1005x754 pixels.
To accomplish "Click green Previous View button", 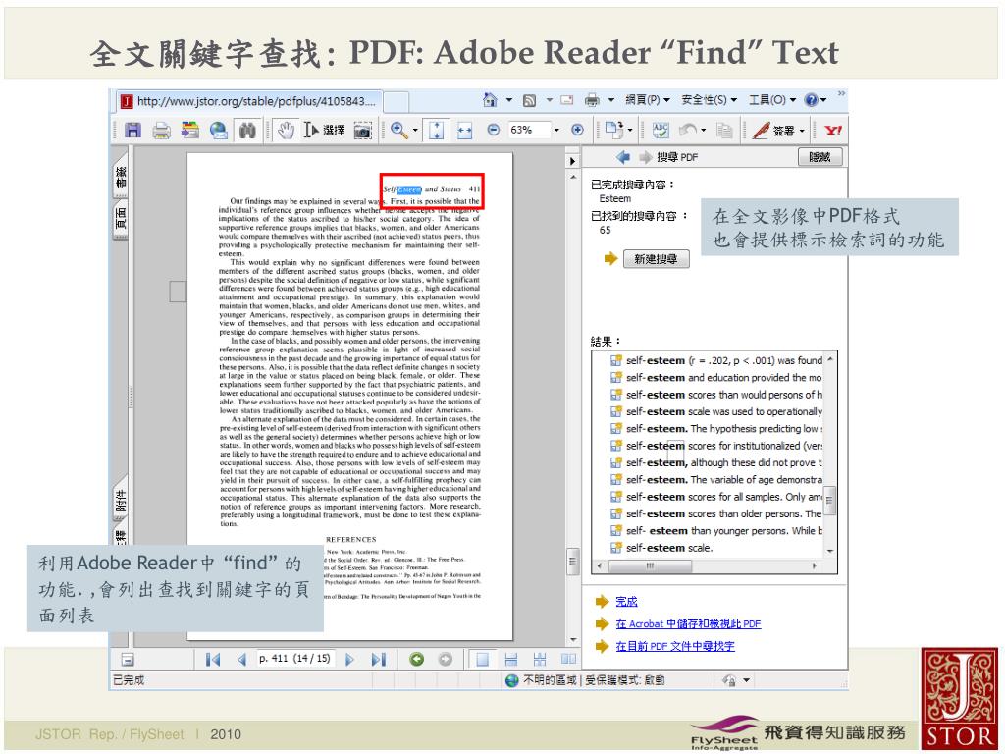I will click(416, 659).
